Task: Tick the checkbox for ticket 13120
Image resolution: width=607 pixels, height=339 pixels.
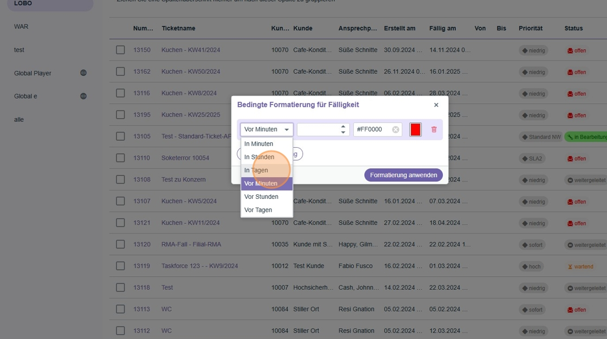Action: (120, 244)
